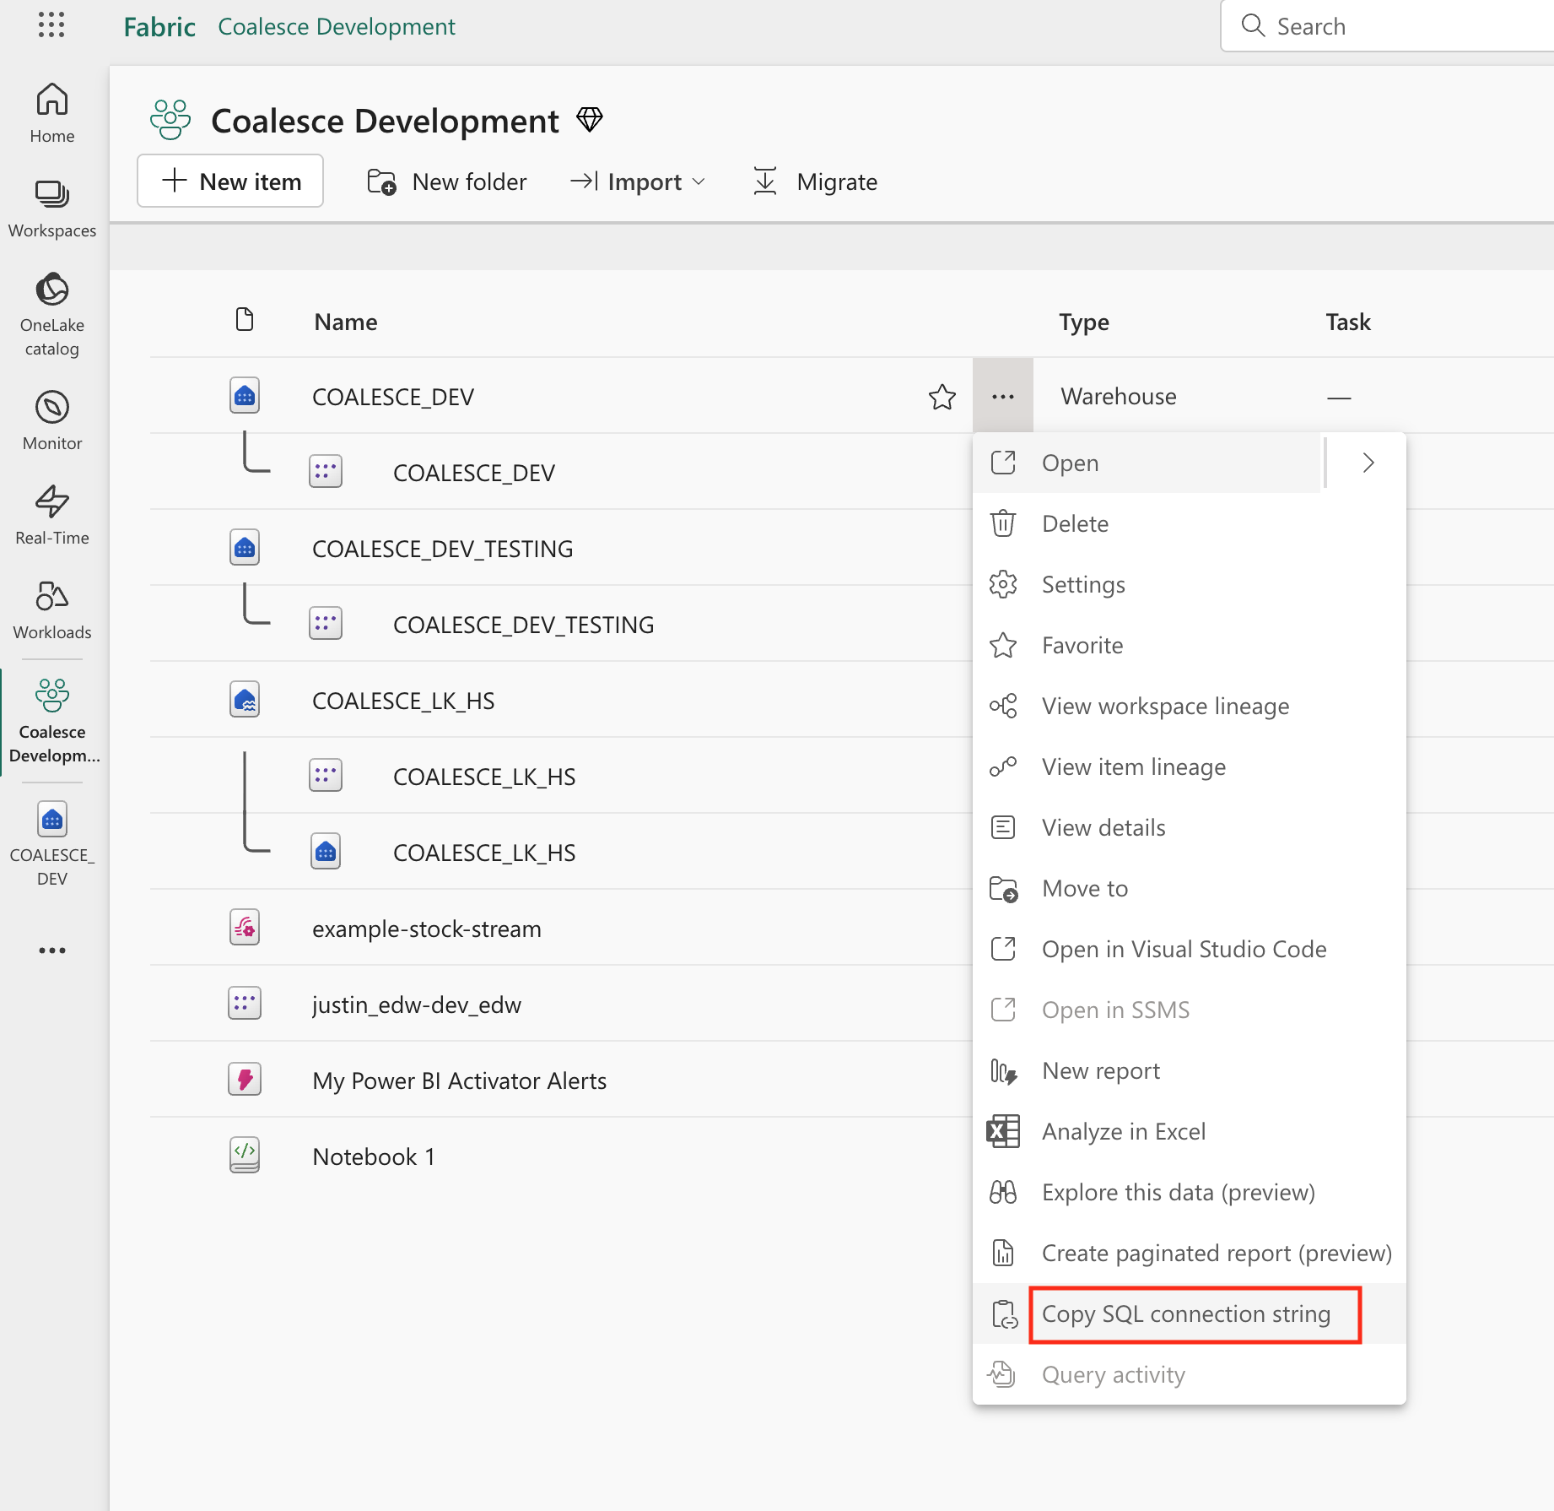This screenshot has width=1554, height=1511.
Task: Select View item lineage menu entry
Action: pyautogui.click(x=1133, y=767)
